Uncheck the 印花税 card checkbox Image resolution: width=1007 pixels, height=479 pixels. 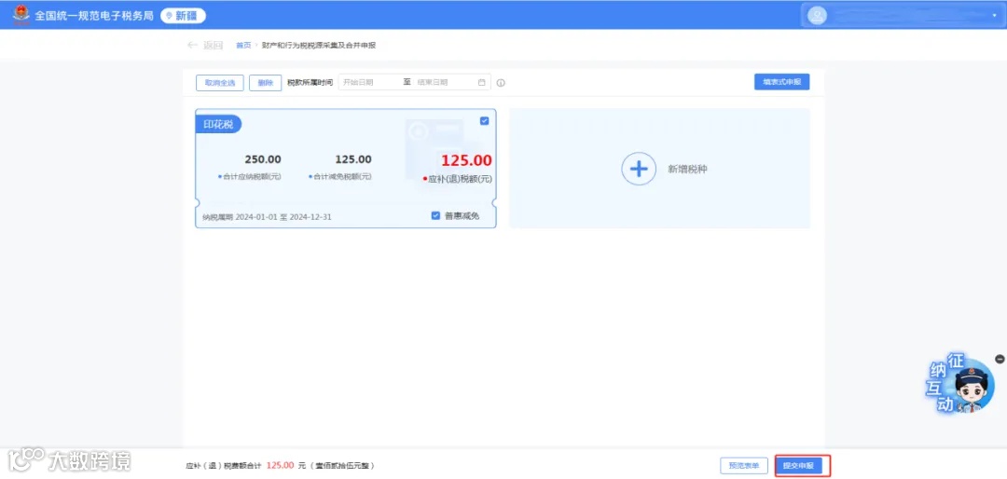click(x=484, y=121)
